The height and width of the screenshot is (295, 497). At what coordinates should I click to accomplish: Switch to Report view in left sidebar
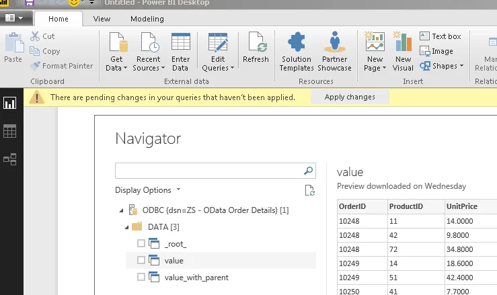tap(10, 103)
